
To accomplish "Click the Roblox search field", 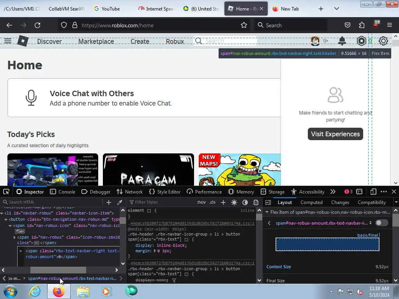I will [225, 41].
